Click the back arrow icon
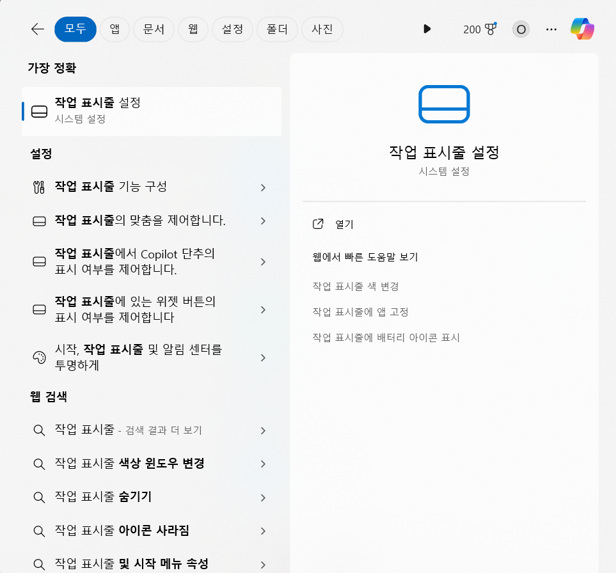The width and height of the screenshot is (616, 573). (37, 29)
